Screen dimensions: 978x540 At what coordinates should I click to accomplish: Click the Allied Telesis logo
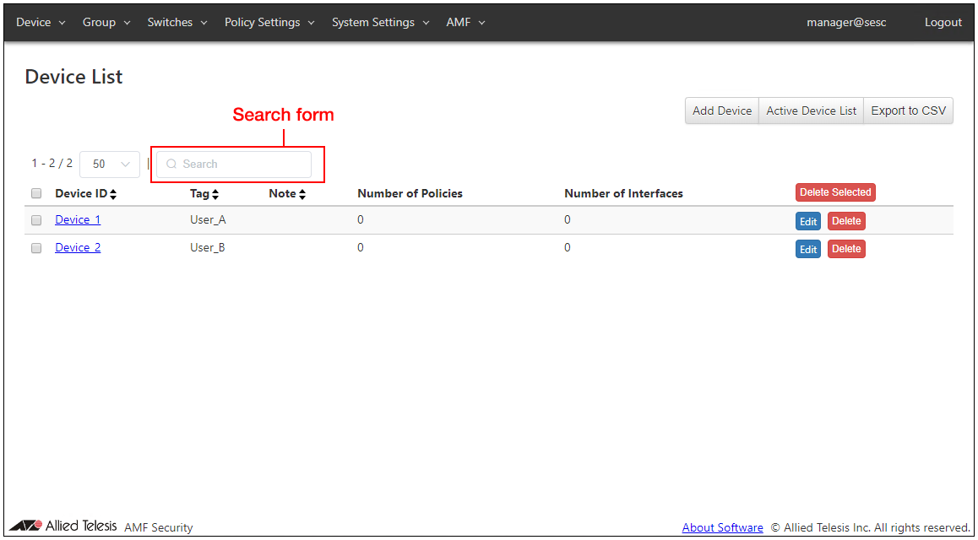pyautogui.click(x=63, y=526)
